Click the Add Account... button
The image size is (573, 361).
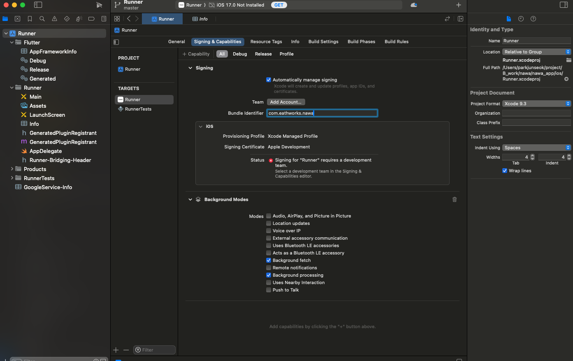click(x=286, y=102)
